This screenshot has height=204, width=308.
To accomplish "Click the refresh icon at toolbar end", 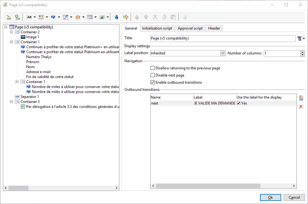I will (x=185, y=17).
